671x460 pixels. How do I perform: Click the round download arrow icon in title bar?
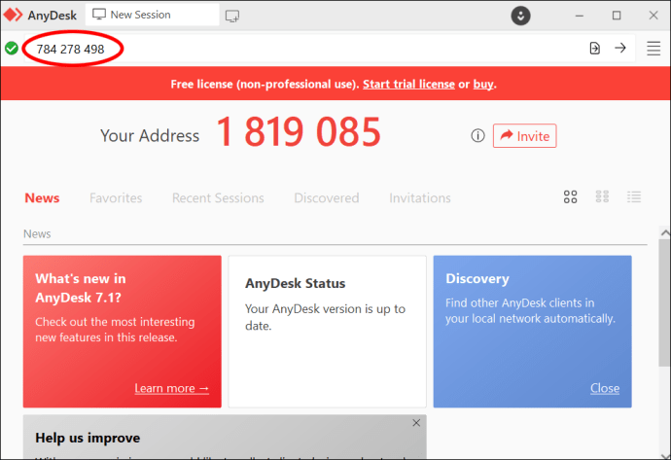[521, 16]
